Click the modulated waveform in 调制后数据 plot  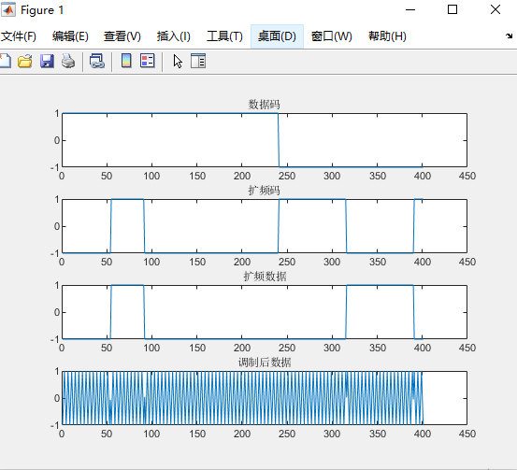coord(242,398)
